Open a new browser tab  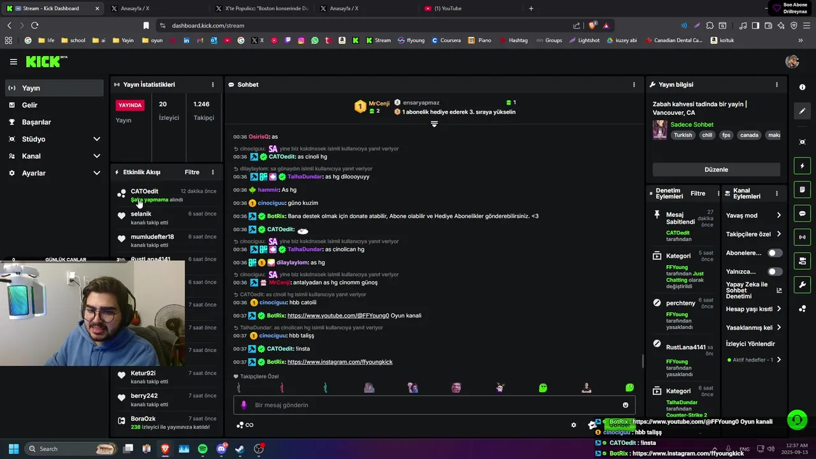tap(531, 8)
